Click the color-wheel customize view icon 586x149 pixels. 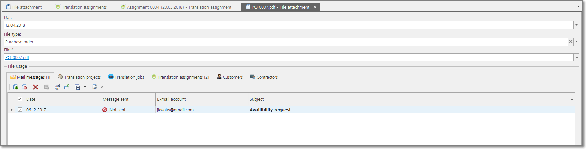click(x=58, y=87)
